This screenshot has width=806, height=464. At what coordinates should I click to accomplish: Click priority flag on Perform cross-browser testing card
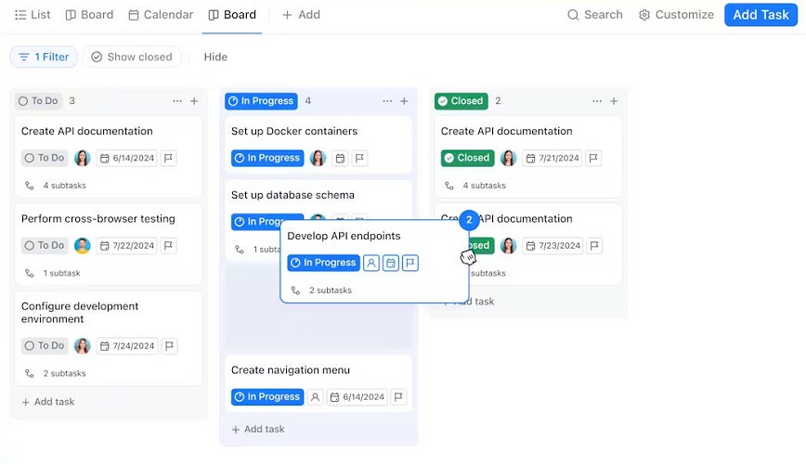168,246
